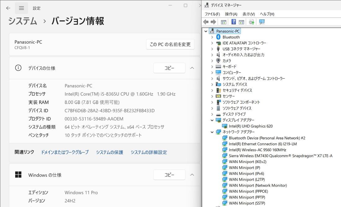The height and width of the screenshot is (207, 341).
Task: Collapse the ネットワーク アダプター node
Action: pyautogui.click(x=212, y=132)
